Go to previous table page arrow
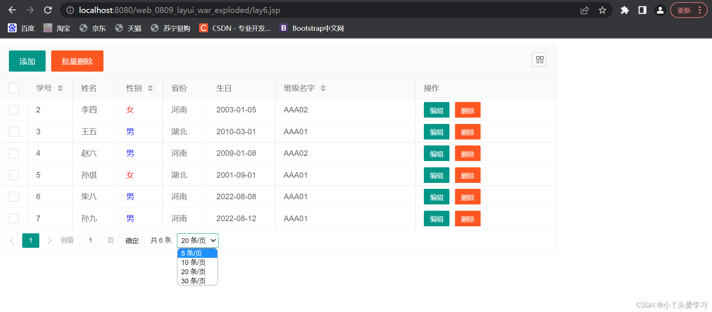 coord(12,240)
